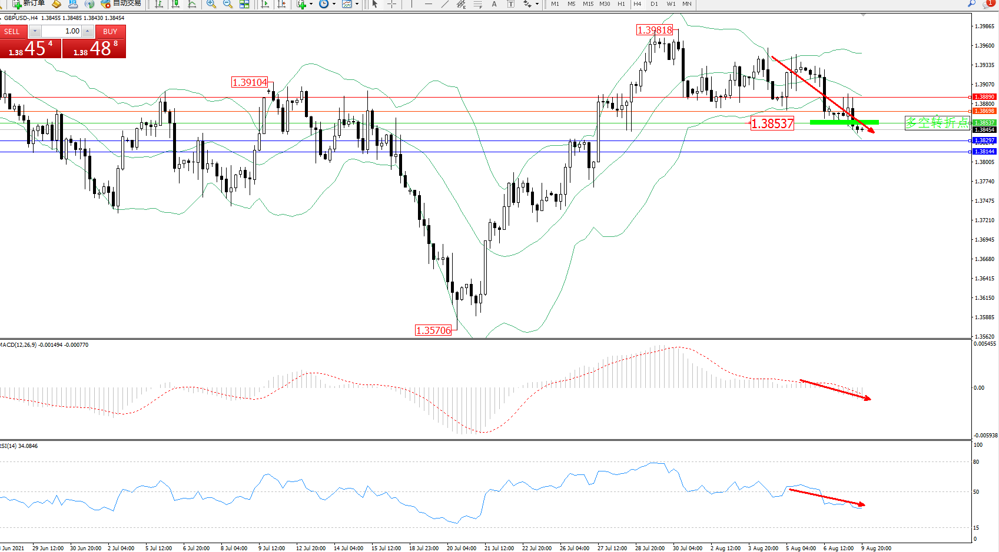Open the tile windows grid icon
This screenshot has width=999, height=552.
coord(244,4)
